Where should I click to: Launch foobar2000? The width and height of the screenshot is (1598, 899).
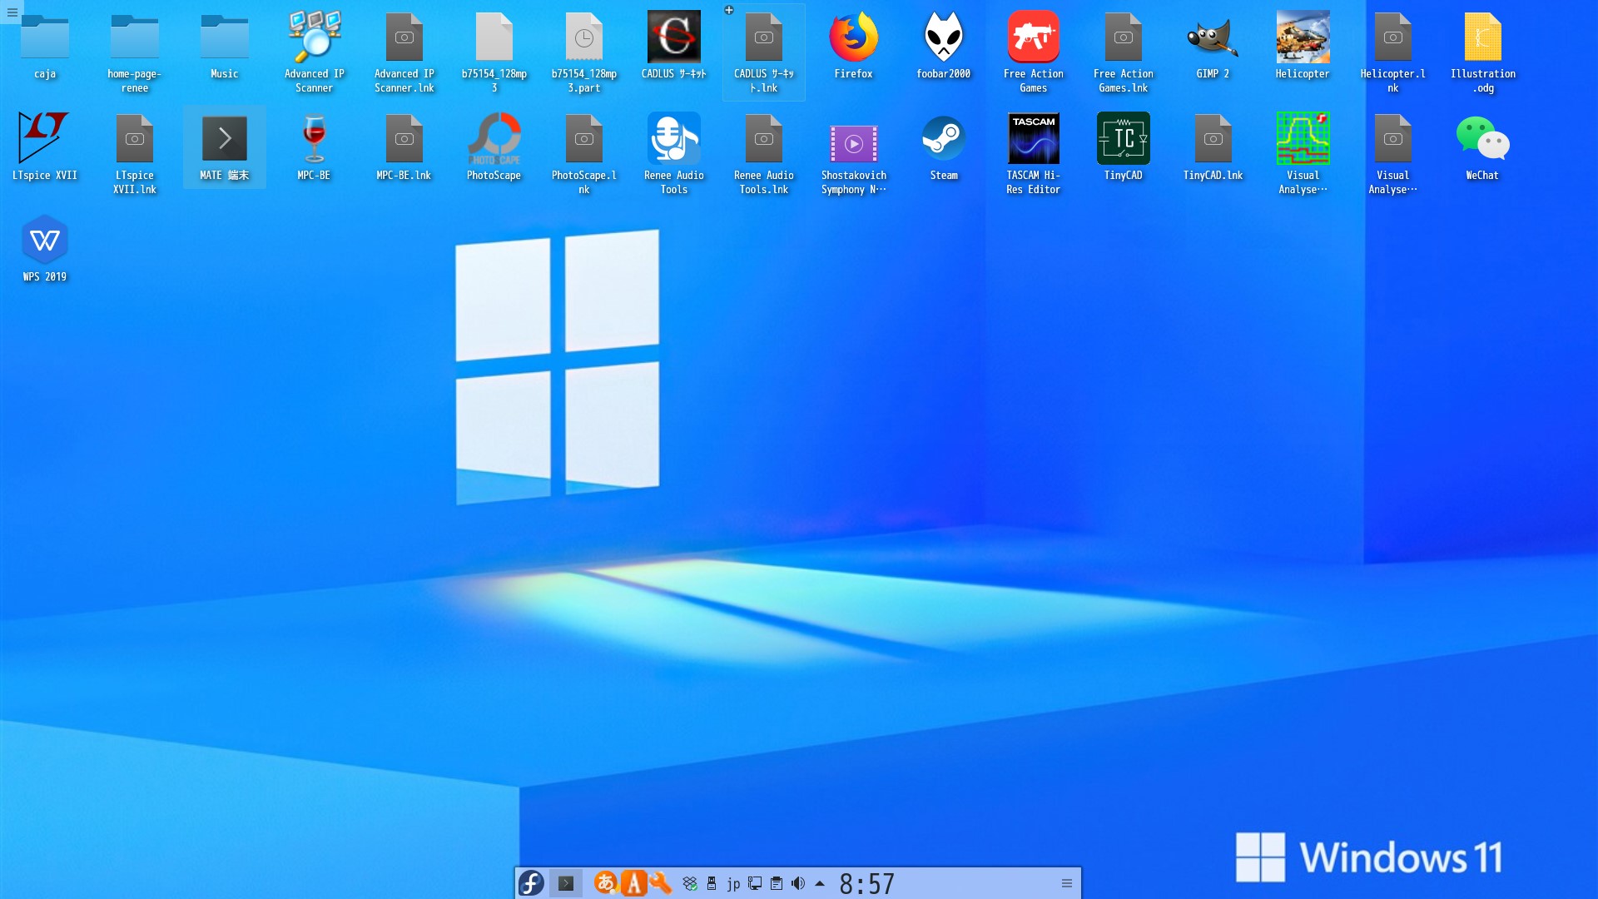[944, 37]
